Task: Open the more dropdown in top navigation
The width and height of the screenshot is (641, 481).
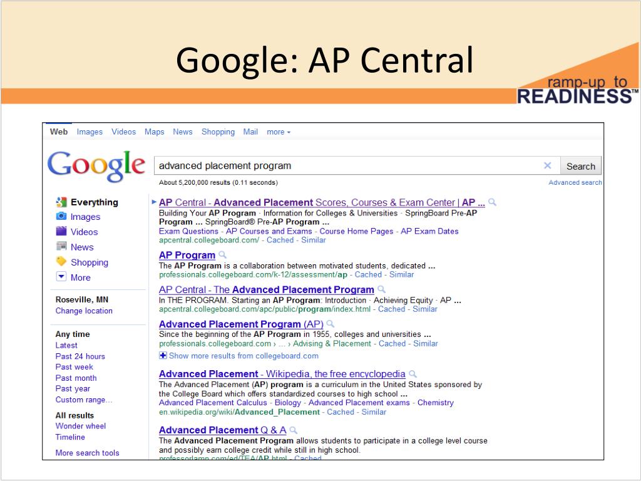Action: pyautogui.click(x=279, y=132)
